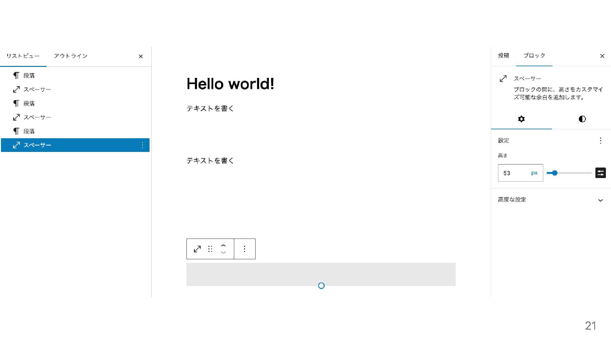Open options for the selected スペーサー list item
Image resolution: width=611 pixels, height=344 pixels.
[142, 145]
